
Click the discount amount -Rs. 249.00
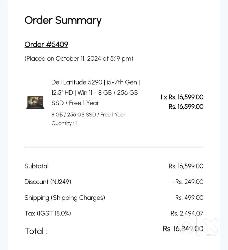pyautogui.click(x=188, y=182)
